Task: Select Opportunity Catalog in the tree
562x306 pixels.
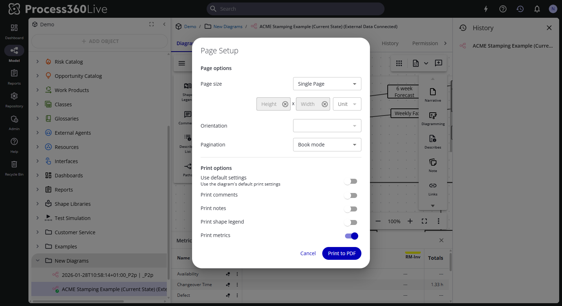Action: point(78,76)
